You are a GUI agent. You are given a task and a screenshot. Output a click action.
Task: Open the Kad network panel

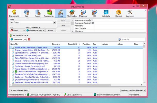click(27, 13)
